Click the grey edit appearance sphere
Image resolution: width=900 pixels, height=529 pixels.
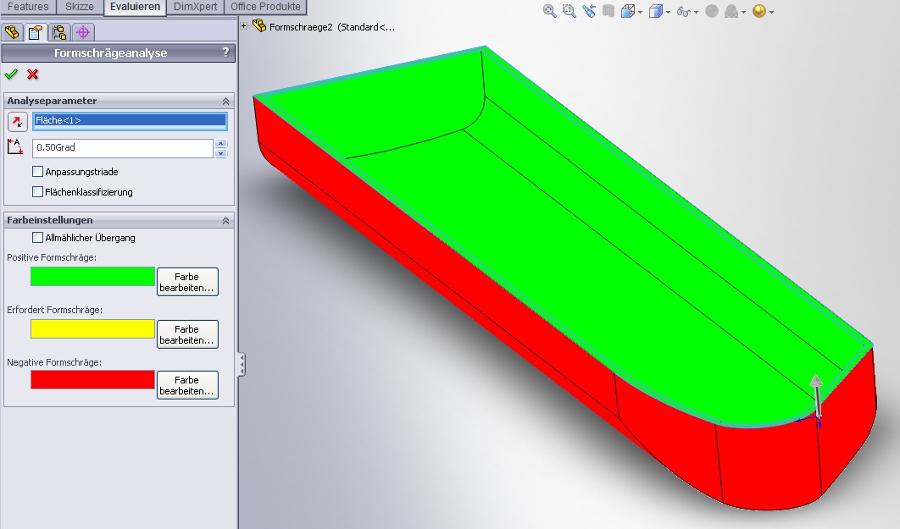click(712, 11)
